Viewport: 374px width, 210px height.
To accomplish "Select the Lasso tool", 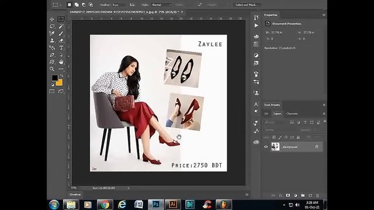I will point(52,26).
